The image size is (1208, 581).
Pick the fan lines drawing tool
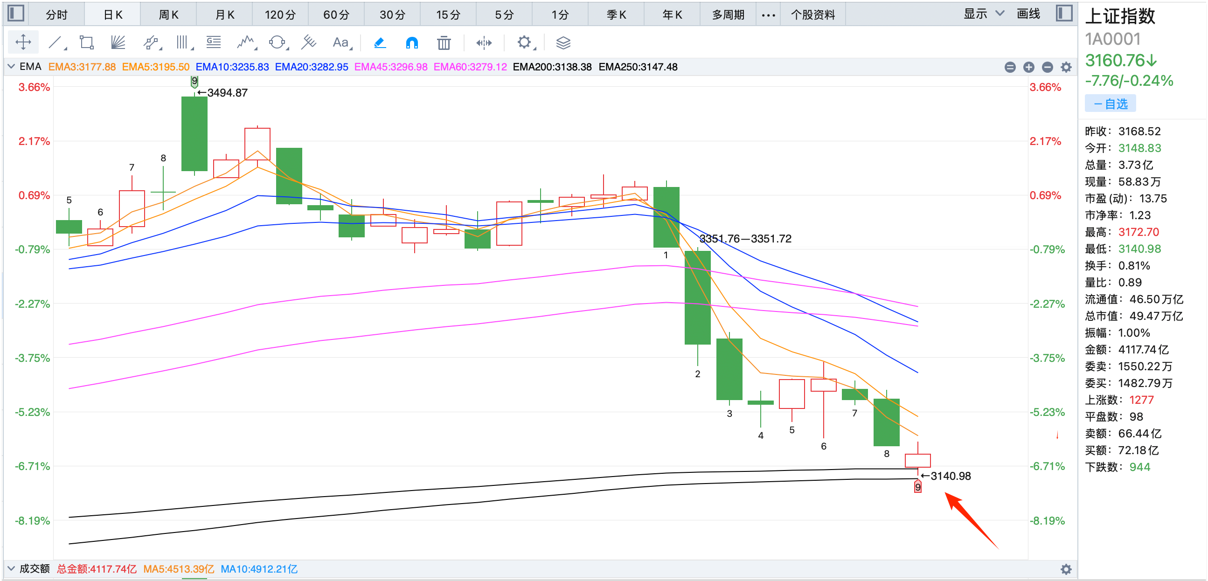[x=118, y=43]
